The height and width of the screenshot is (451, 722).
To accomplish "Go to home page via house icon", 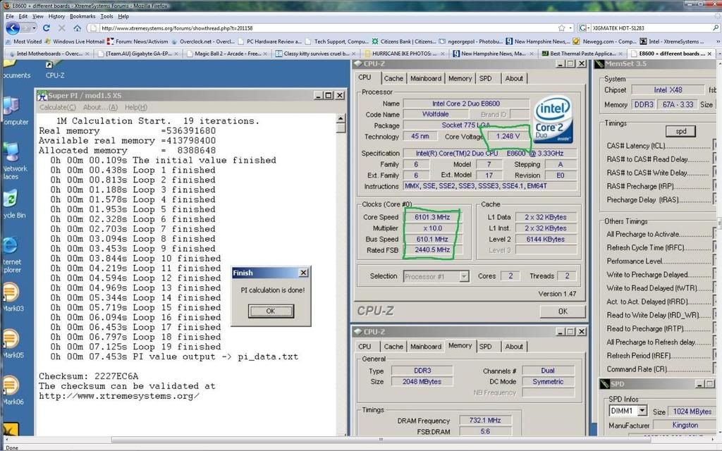I will [x=77, y=28].
